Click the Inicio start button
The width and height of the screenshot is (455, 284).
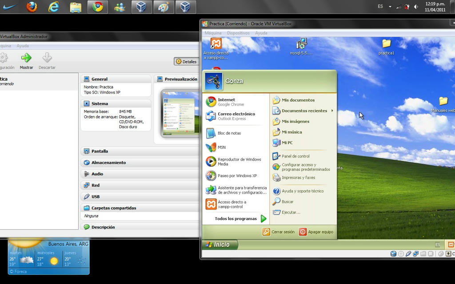[220, 245]
